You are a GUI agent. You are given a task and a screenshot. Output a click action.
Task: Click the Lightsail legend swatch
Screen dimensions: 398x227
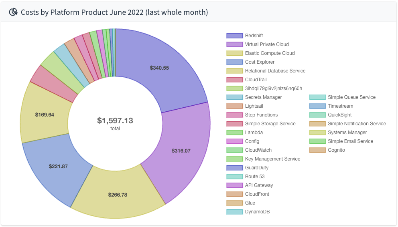pyautogui.click(x=235, y=106)
